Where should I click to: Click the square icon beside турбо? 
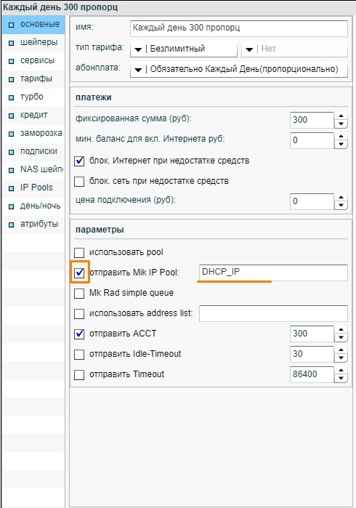coord(12,97)
